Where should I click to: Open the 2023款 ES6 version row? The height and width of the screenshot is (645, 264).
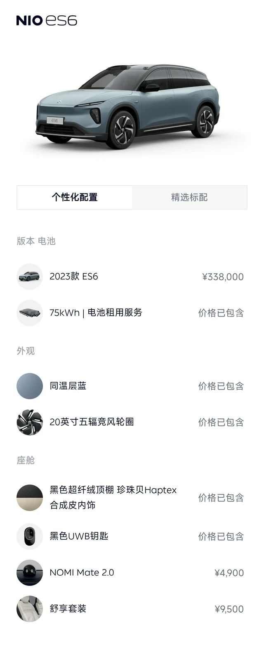tap(74, 276)
